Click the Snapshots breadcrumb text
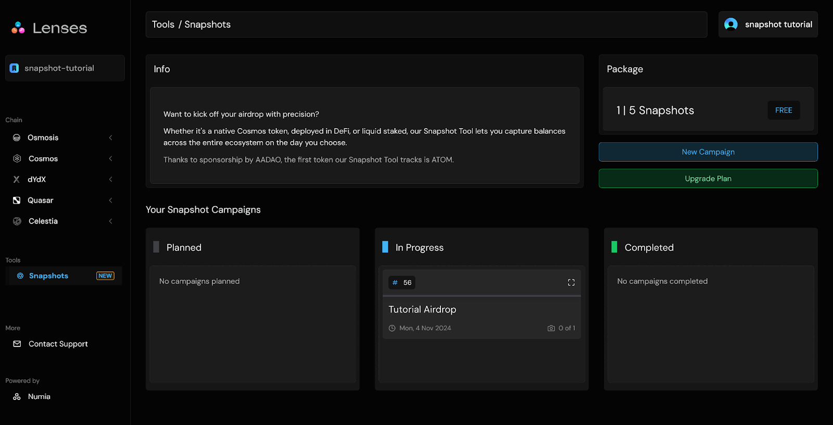 207,24
